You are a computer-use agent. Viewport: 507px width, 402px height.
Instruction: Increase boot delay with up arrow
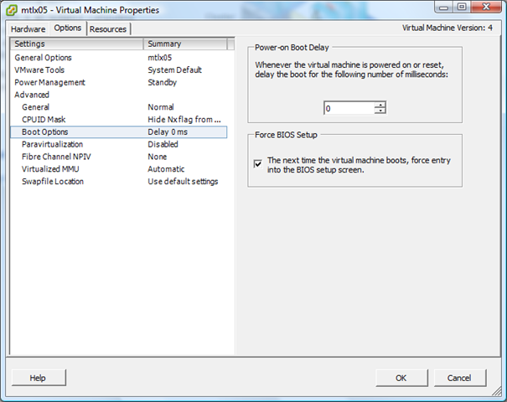pyautogui.click(x=380, y=105)
